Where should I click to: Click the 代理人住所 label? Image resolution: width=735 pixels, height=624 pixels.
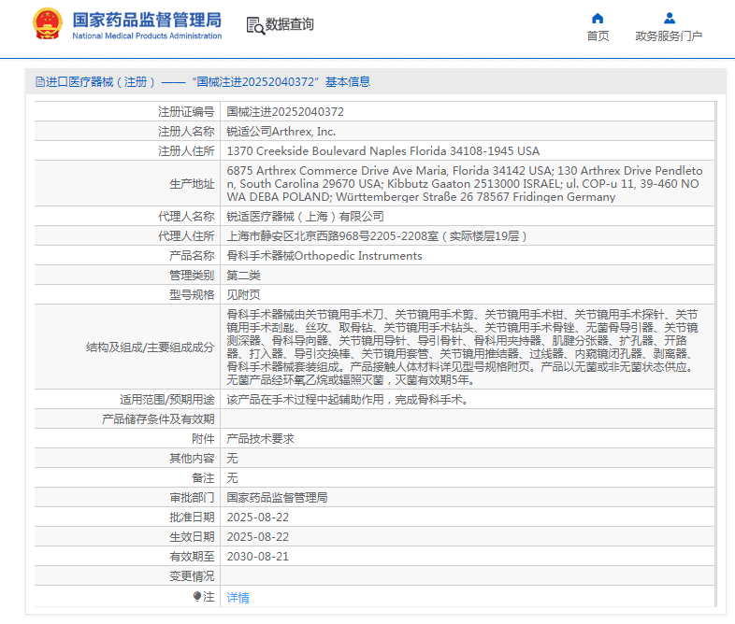click(x=186, y=236)
